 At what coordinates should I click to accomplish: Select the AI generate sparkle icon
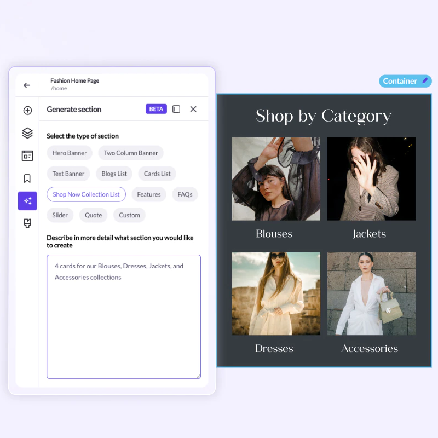[x=27, y=201]
